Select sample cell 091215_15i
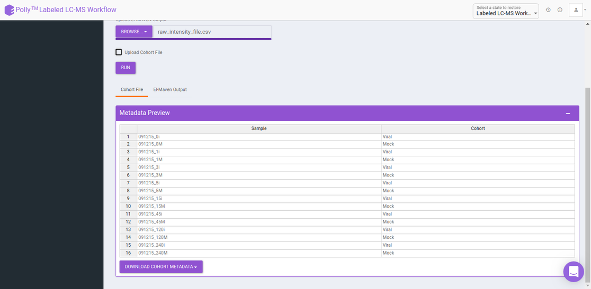591x289 pixels. (259, 199)
